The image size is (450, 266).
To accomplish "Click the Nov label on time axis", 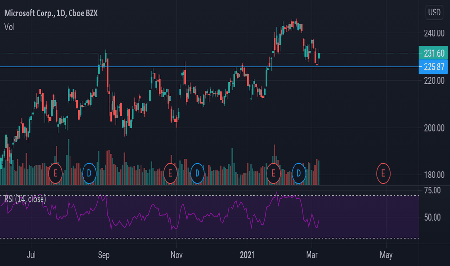I will coord(176,255).
